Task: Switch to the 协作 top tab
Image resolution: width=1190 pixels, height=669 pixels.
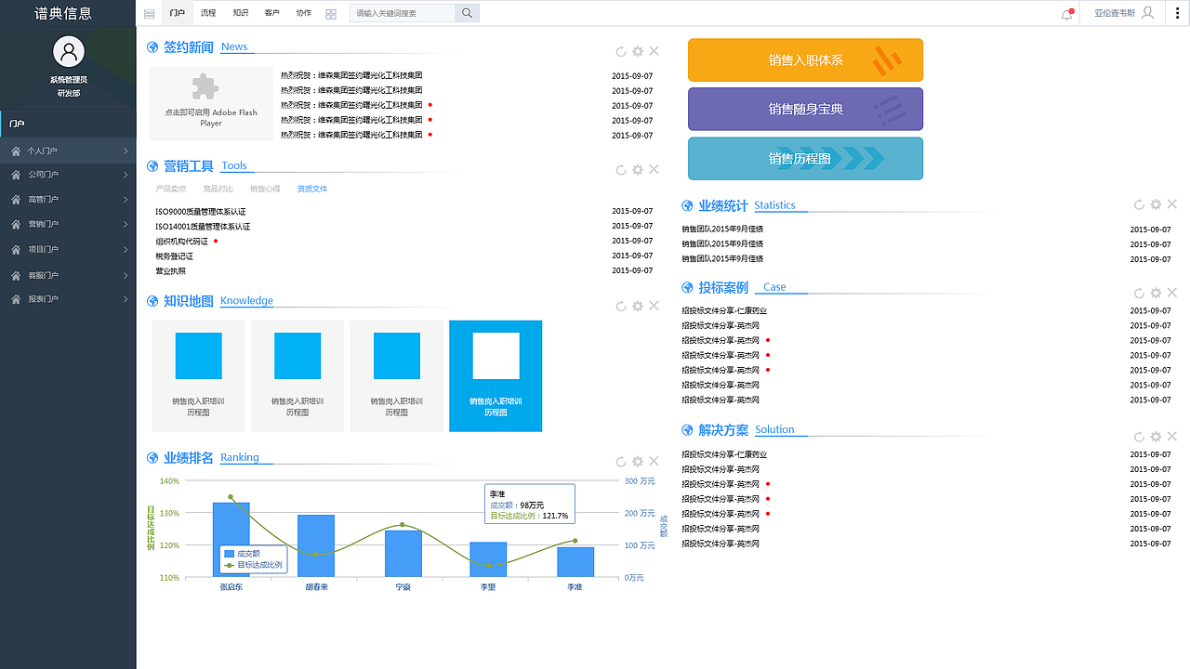Action: (x=304, y=13)
